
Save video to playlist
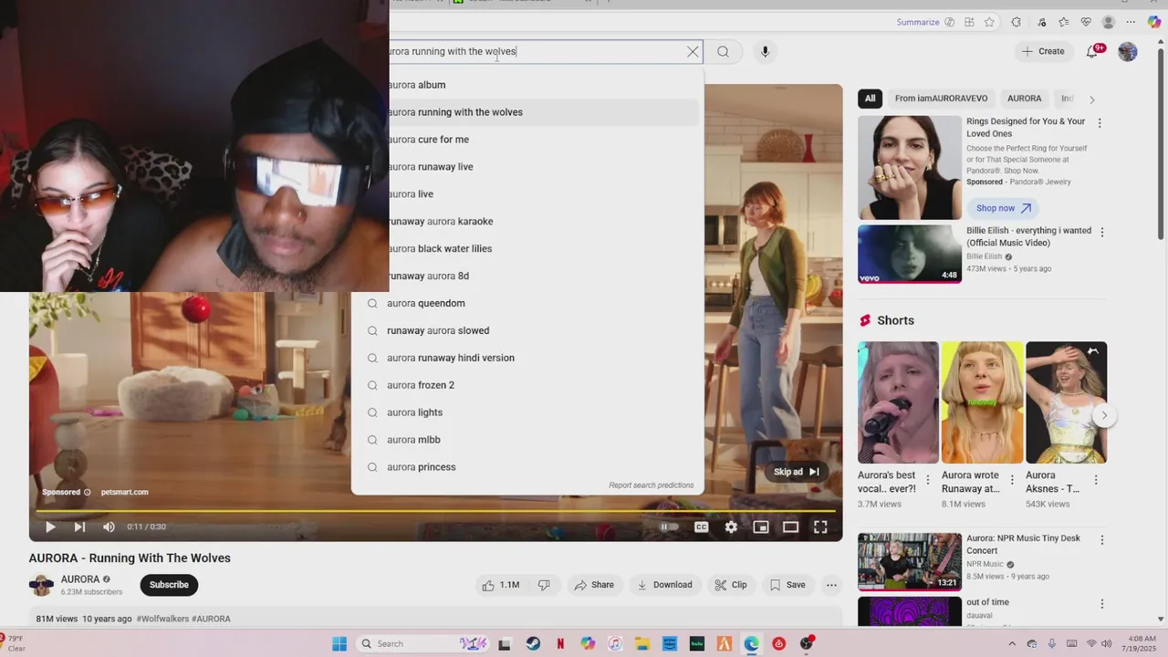787,585
